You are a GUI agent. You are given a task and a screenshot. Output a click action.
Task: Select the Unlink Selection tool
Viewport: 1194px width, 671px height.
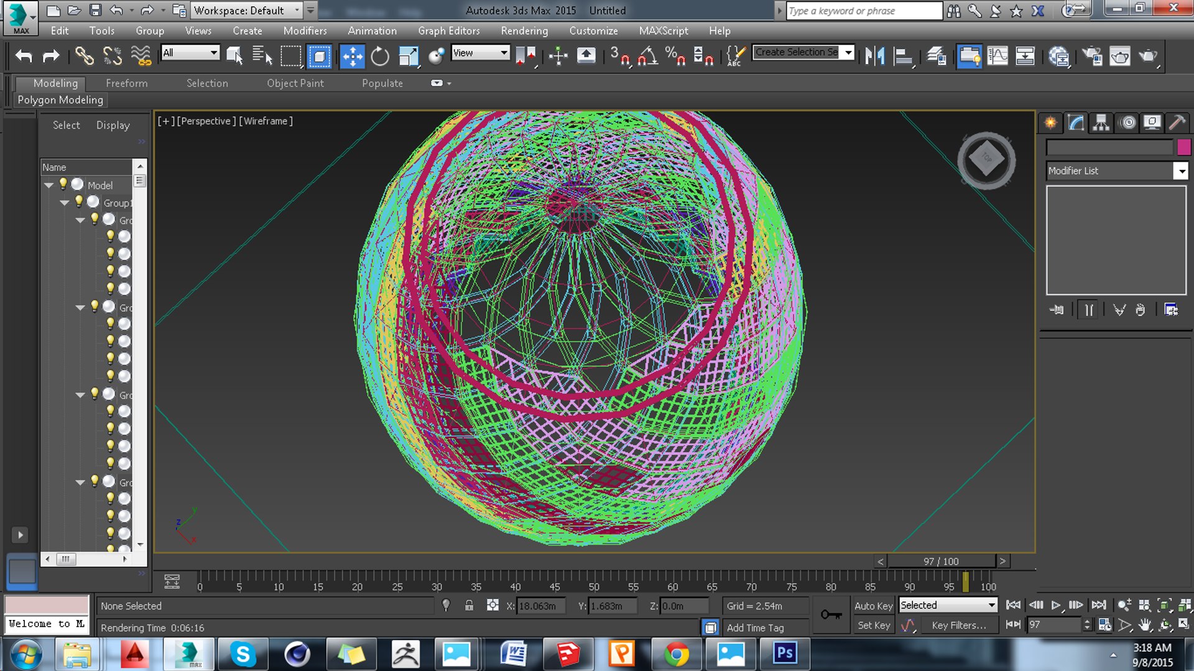(x=113, y=56)
